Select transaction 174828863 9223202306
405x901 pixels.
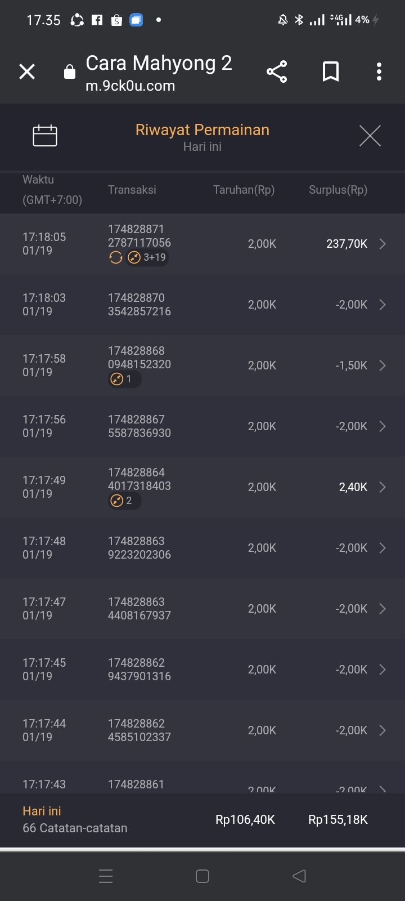[x=139, y=548]
